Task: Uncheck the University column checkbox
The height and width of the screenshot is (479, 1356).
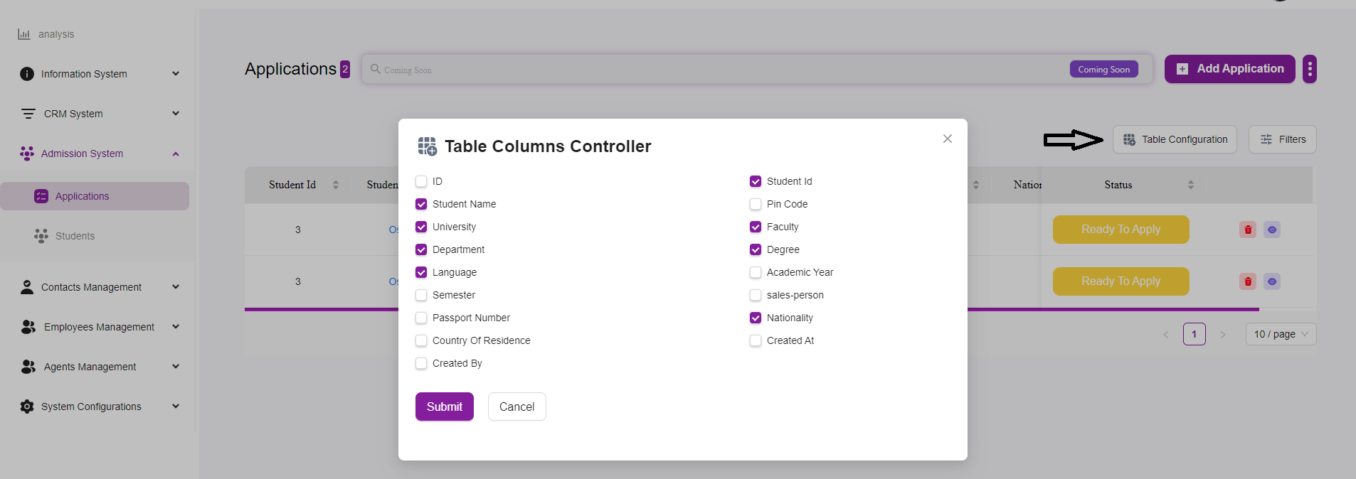Action: coord(421,227)
